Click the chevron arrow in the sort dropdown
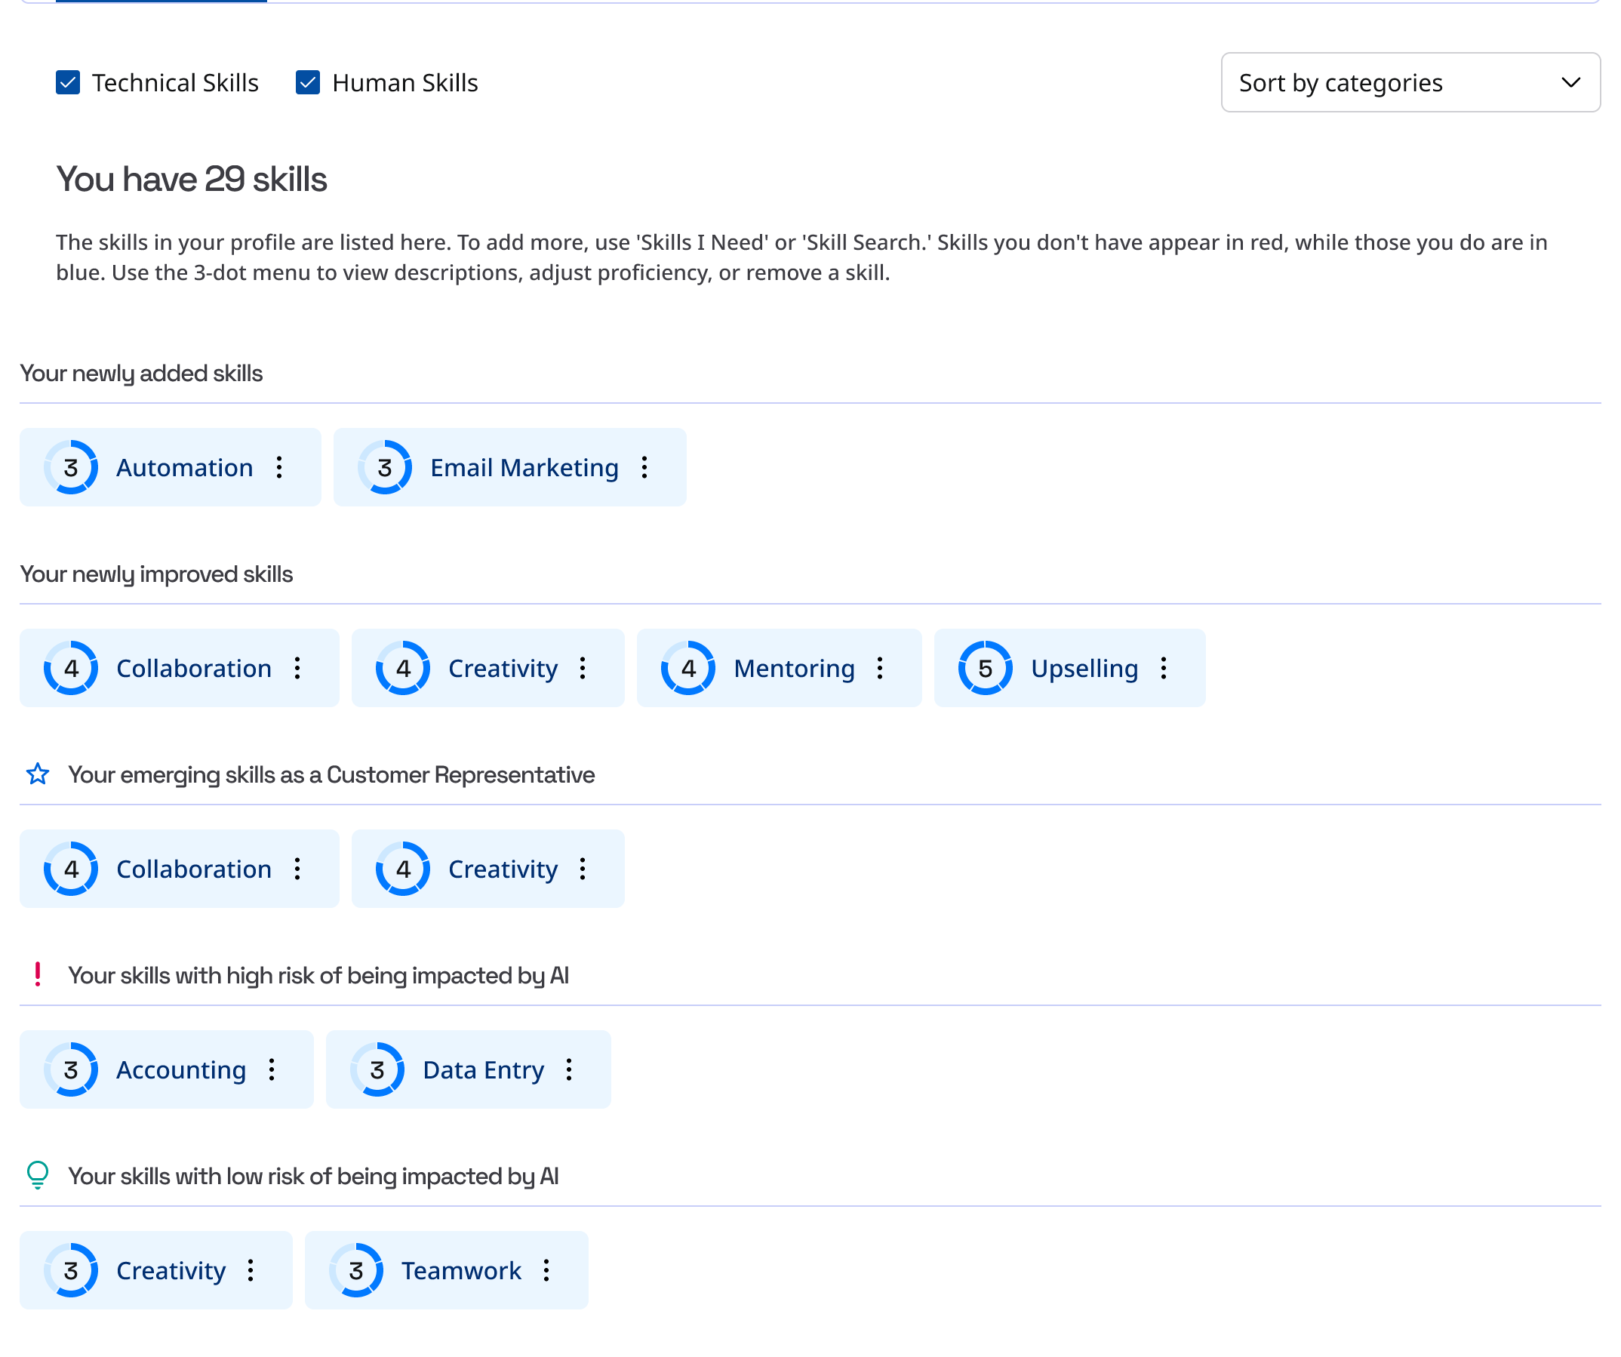Viewport: 1621px width, 1357px height. pyautogui.click(x=1570, y=82)
